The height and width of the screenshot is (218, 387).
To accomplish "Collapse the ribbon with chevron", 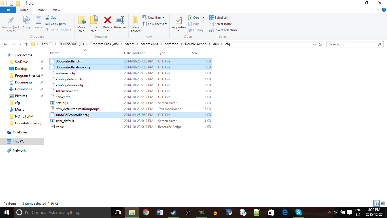I will [378, 10].
